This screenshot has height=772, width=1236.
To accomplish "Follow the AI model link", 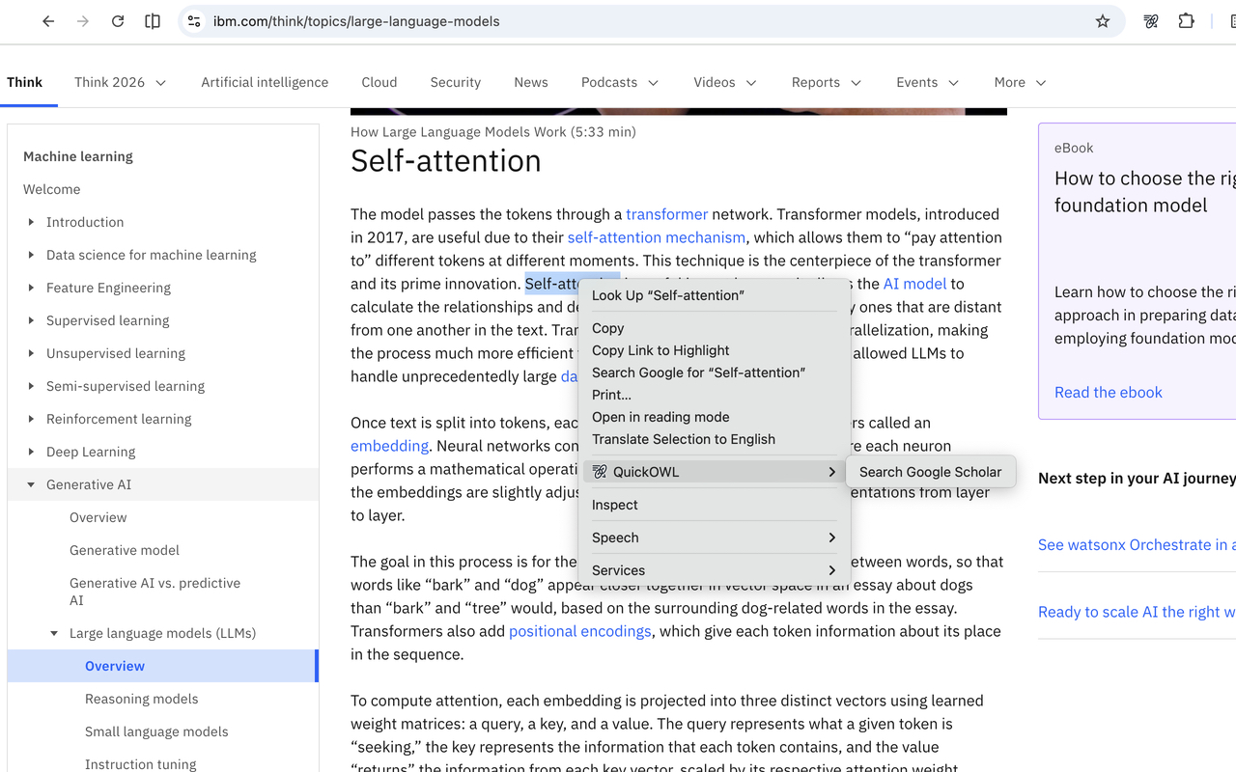I will coord(915,284).
